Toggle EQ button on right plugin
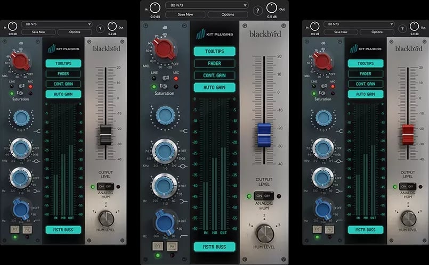This screenshot has width=429, height=265. click(x=317, y=229)
